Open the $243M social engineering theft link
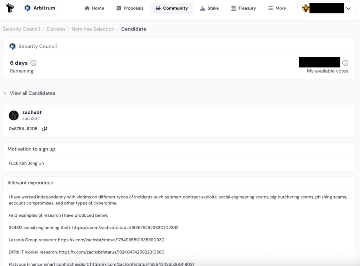Screen dimensions: 360x266 (x=125, y=228)
